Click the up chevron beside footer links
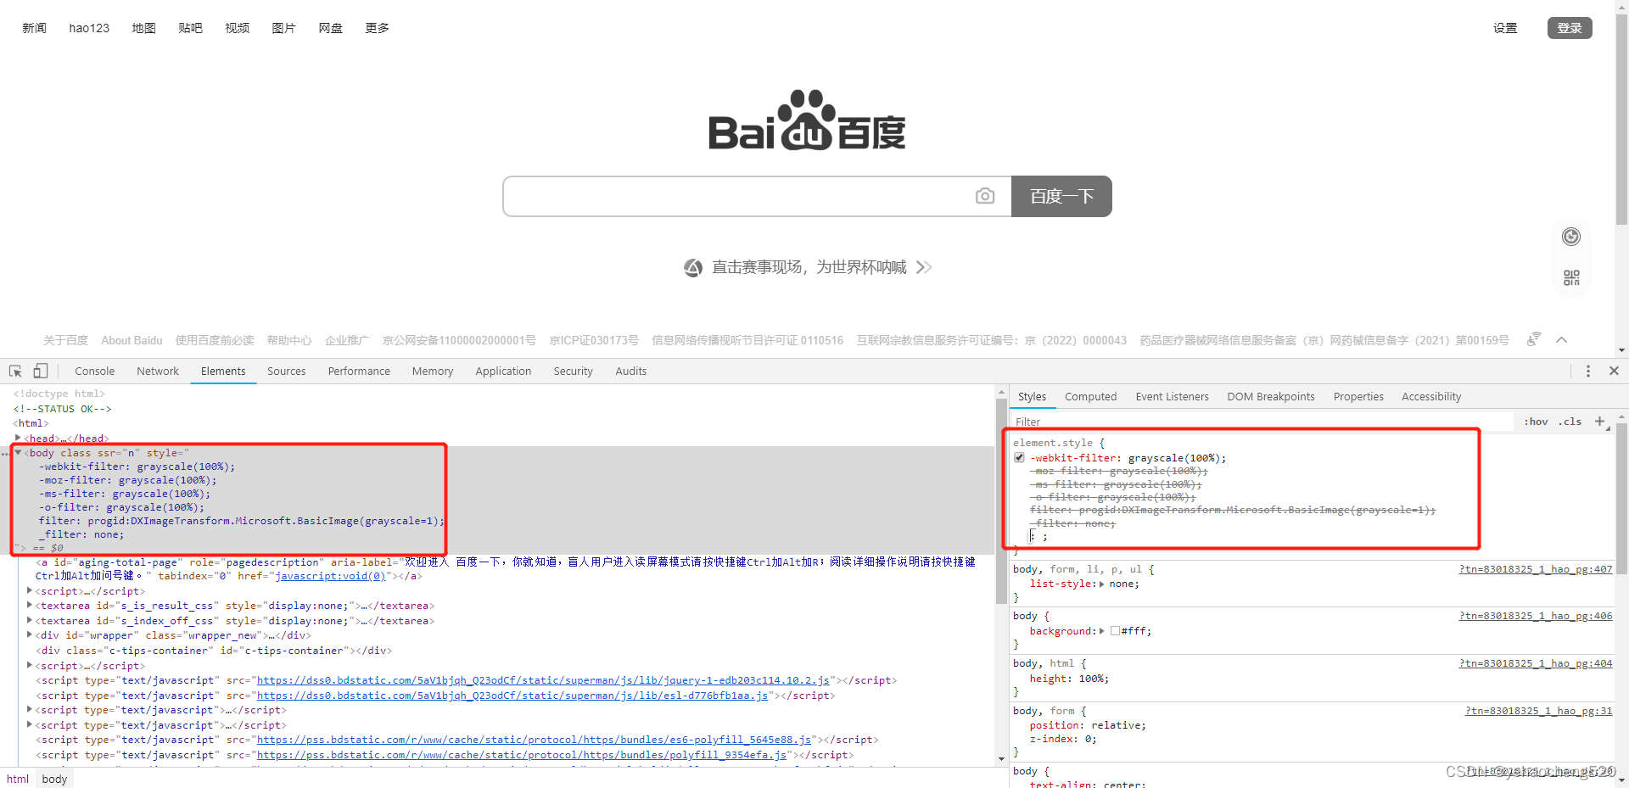The height and width of the screenshot is (788, 1629). (1564, 339)
